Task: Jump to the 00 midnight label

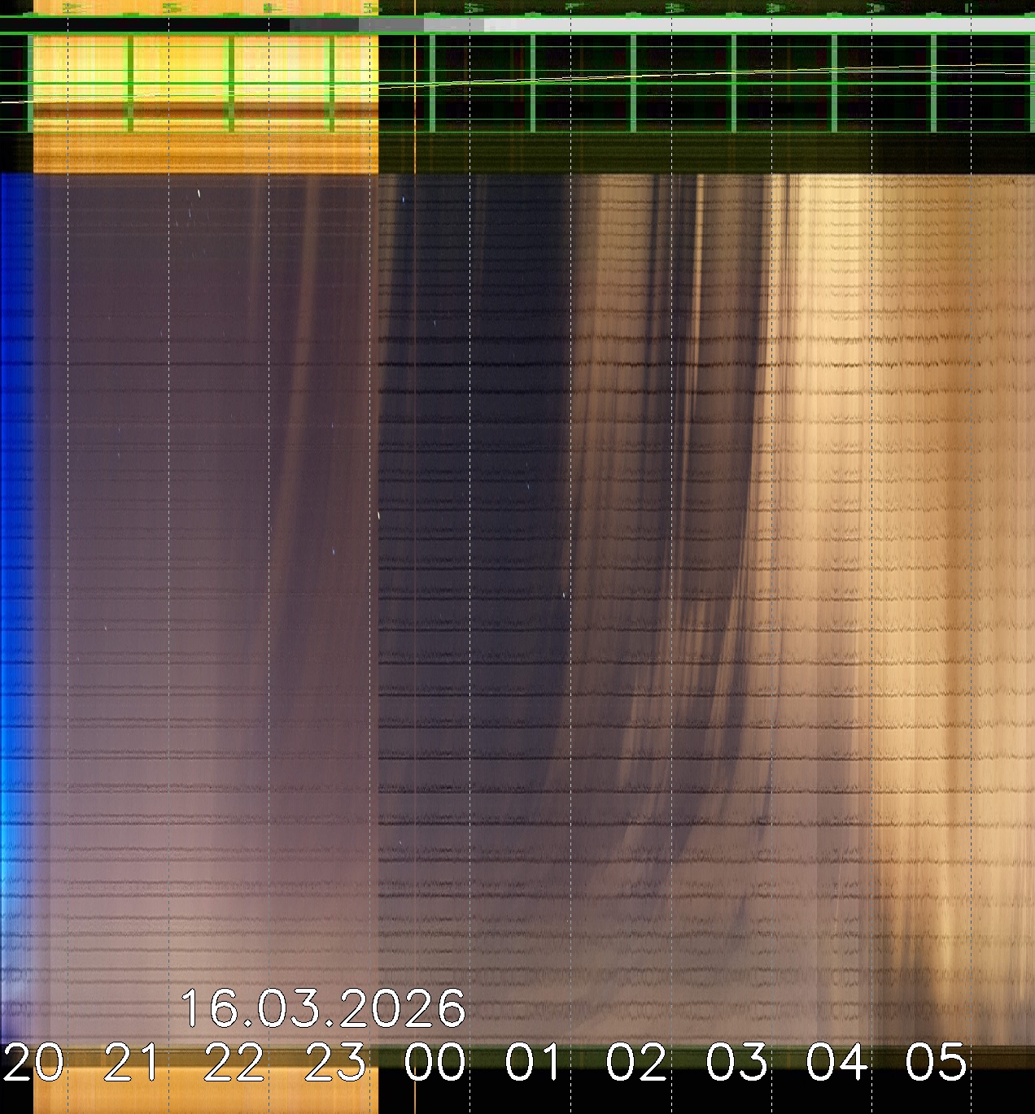Action: tap(435, 1063)
